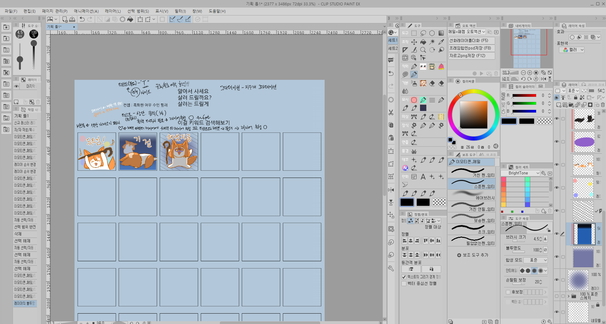Click new raster layer icon in layer panel
Viewport: 606px width, 324px height.
click(x=559, y=105)
